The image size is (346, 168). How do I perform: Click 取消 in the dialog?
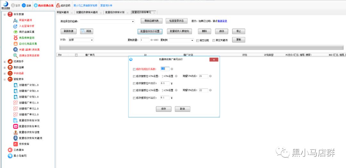[x=183, y=109]
